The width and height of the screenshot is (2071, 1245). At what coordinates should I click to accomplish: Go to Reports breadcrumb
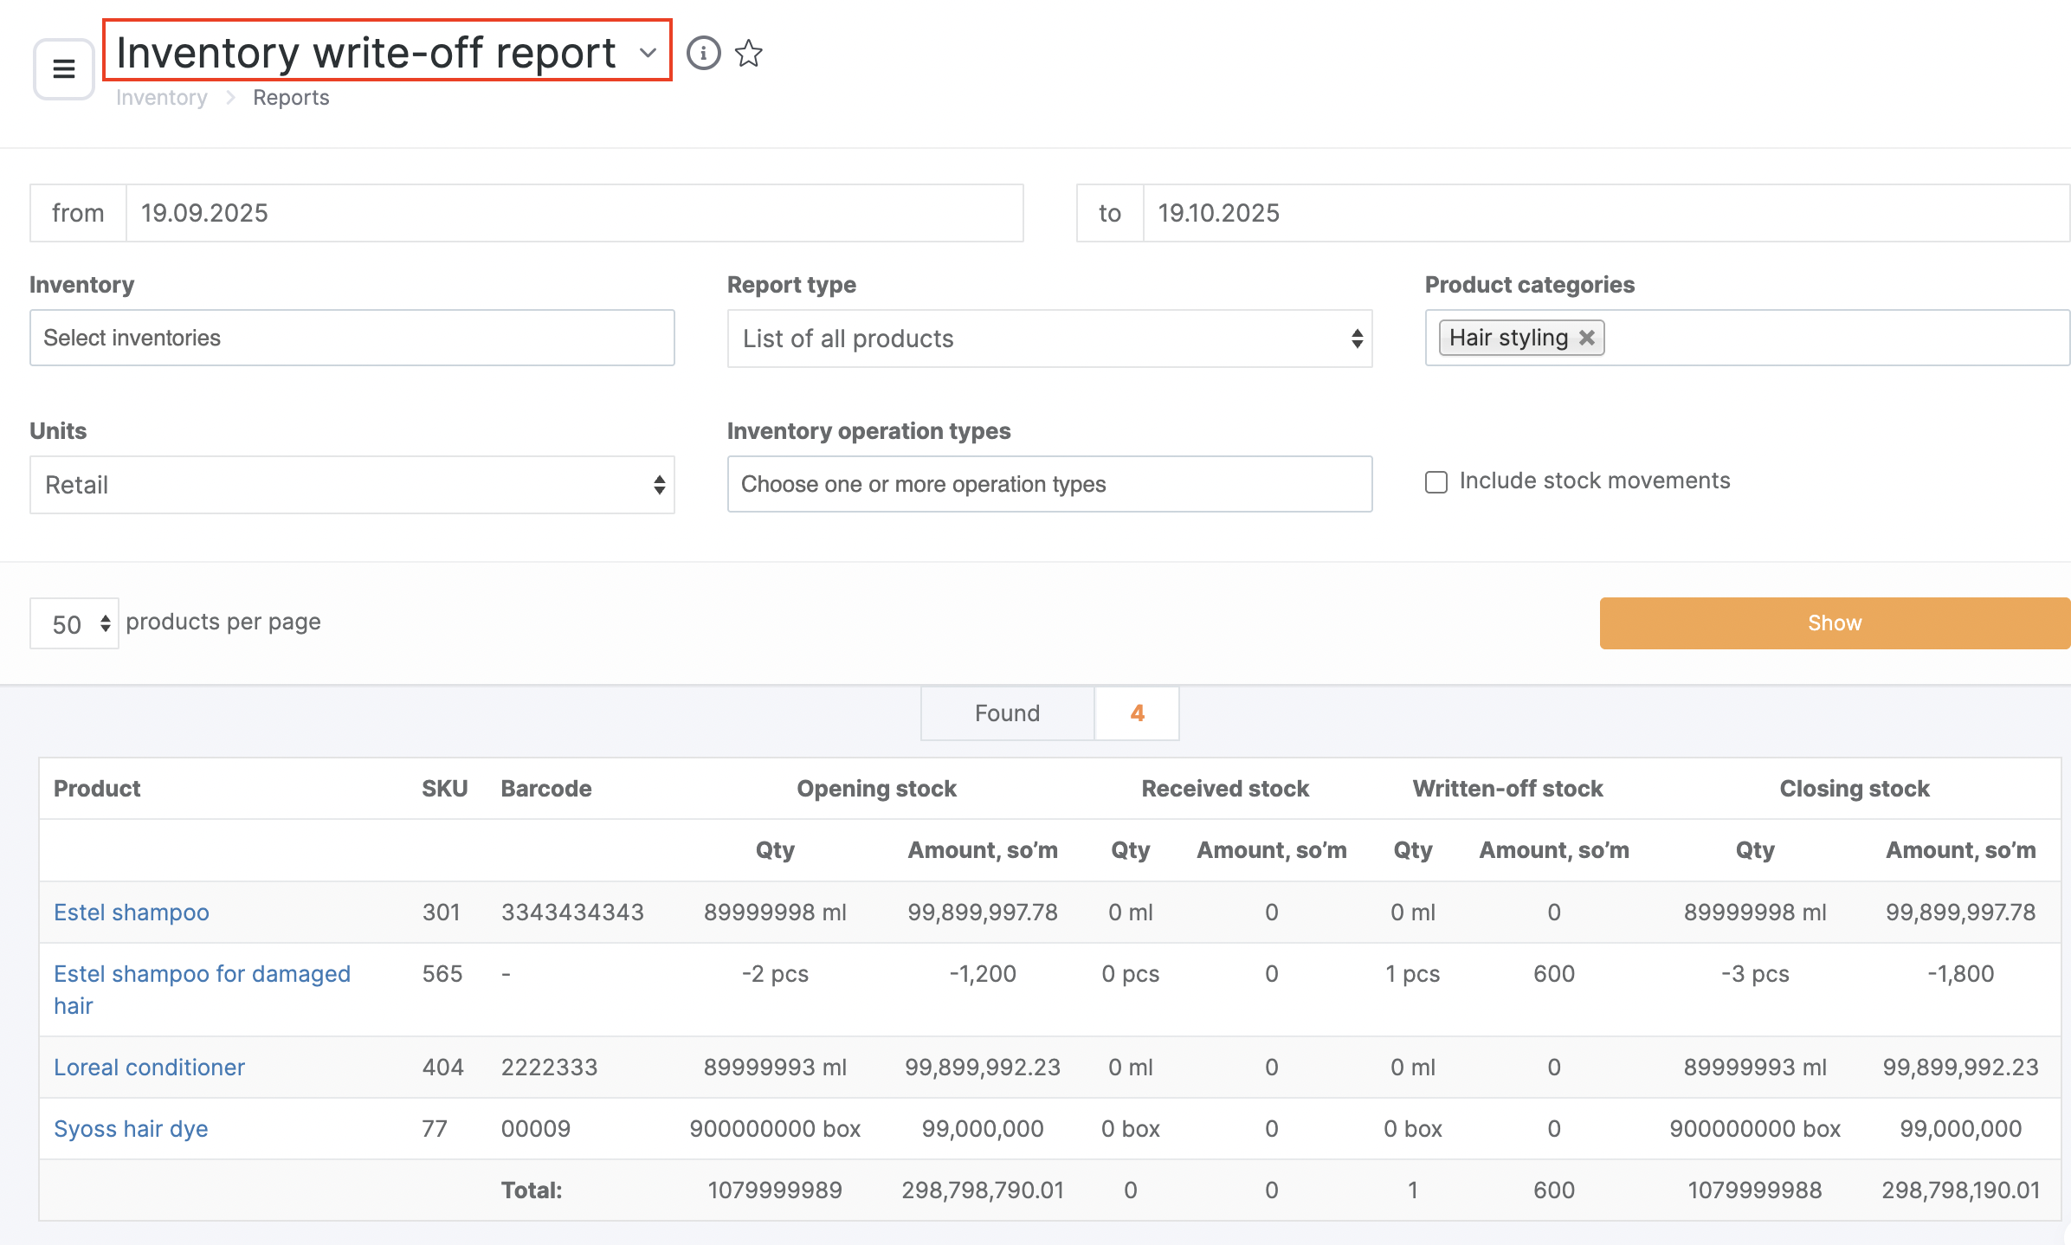click(291, 98)
